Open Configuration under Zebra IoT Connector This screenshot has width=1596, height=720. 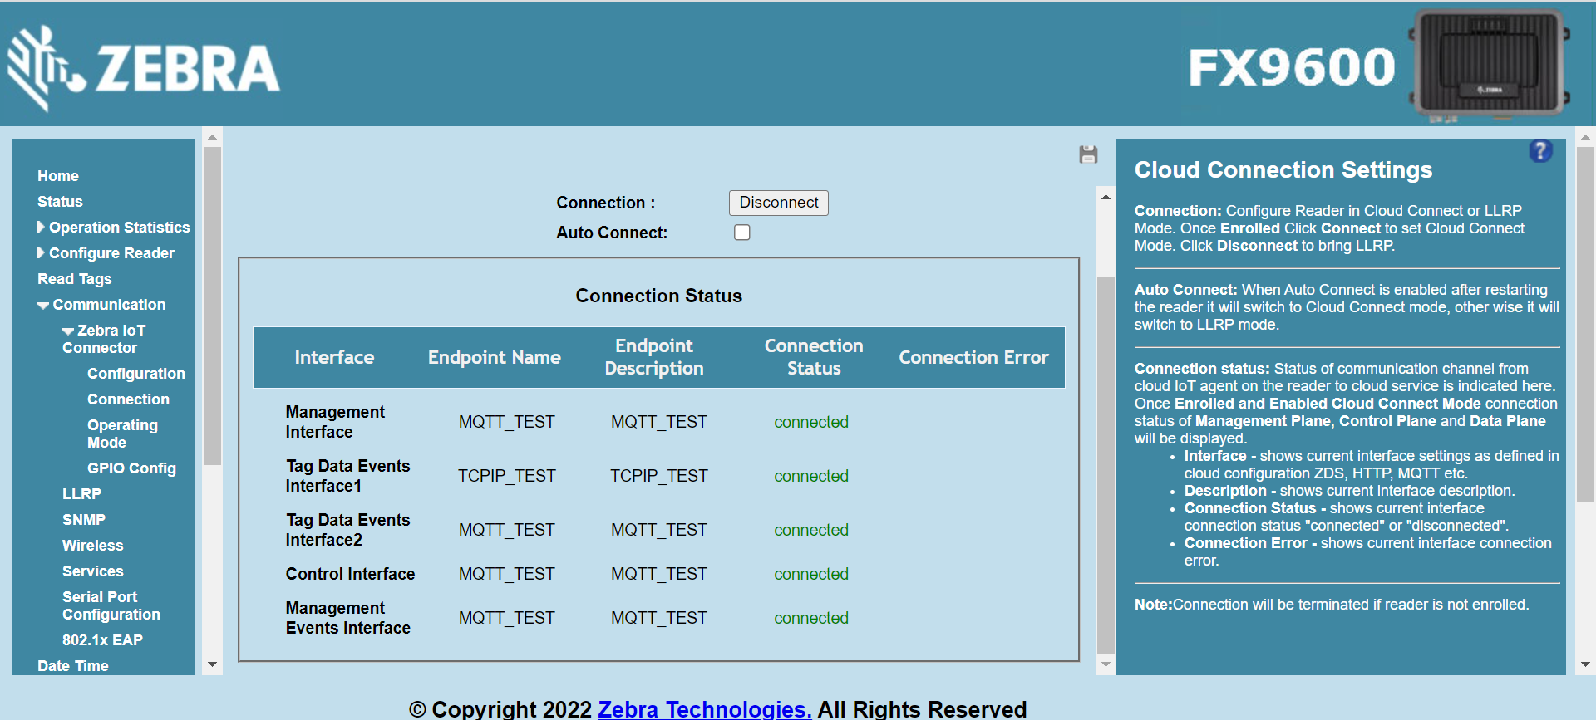click(136, 374)
